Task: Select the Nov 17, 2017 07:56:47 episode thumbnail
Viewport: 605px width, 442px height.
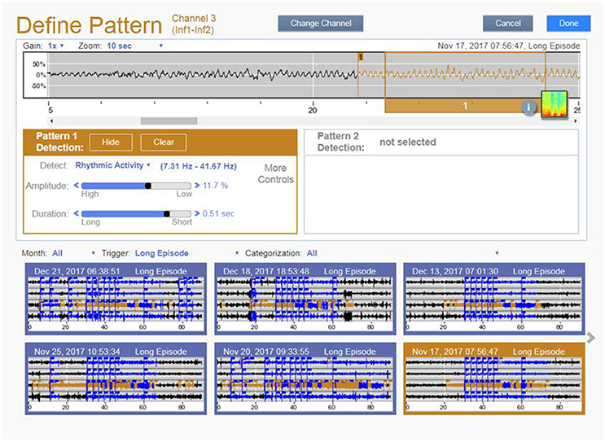Action: coord(494,379)
